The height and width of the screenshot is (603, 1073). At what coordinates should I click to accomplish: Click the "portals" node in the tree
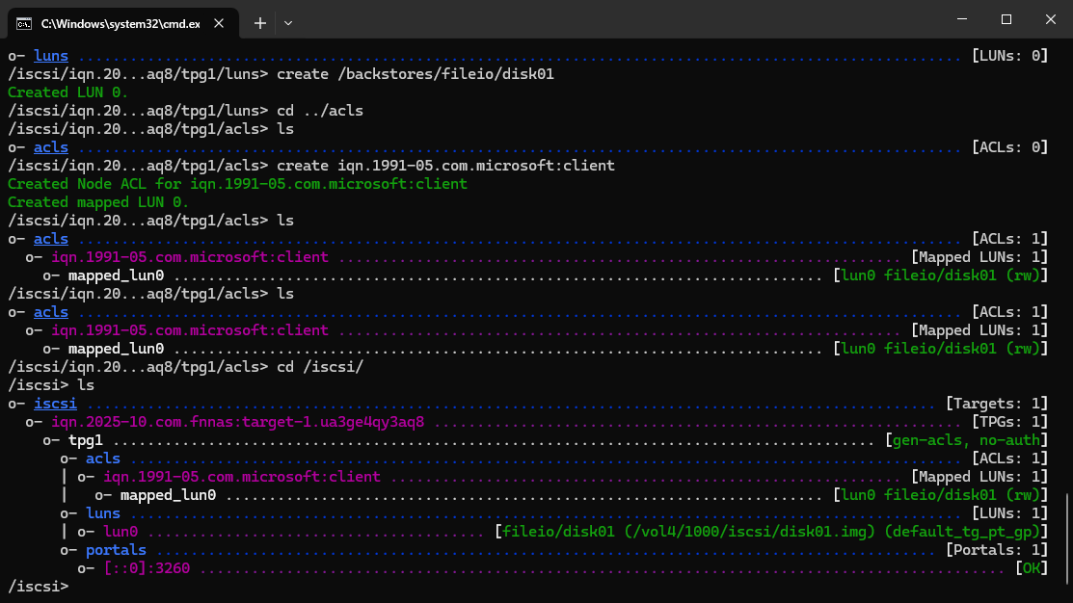click(x=116, y=550)
